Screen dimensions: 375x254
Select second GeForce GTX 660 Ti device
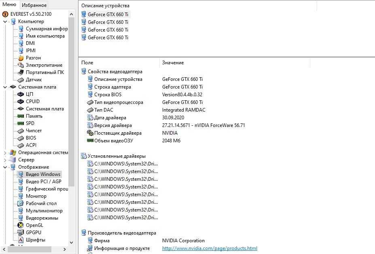[108, 22]
